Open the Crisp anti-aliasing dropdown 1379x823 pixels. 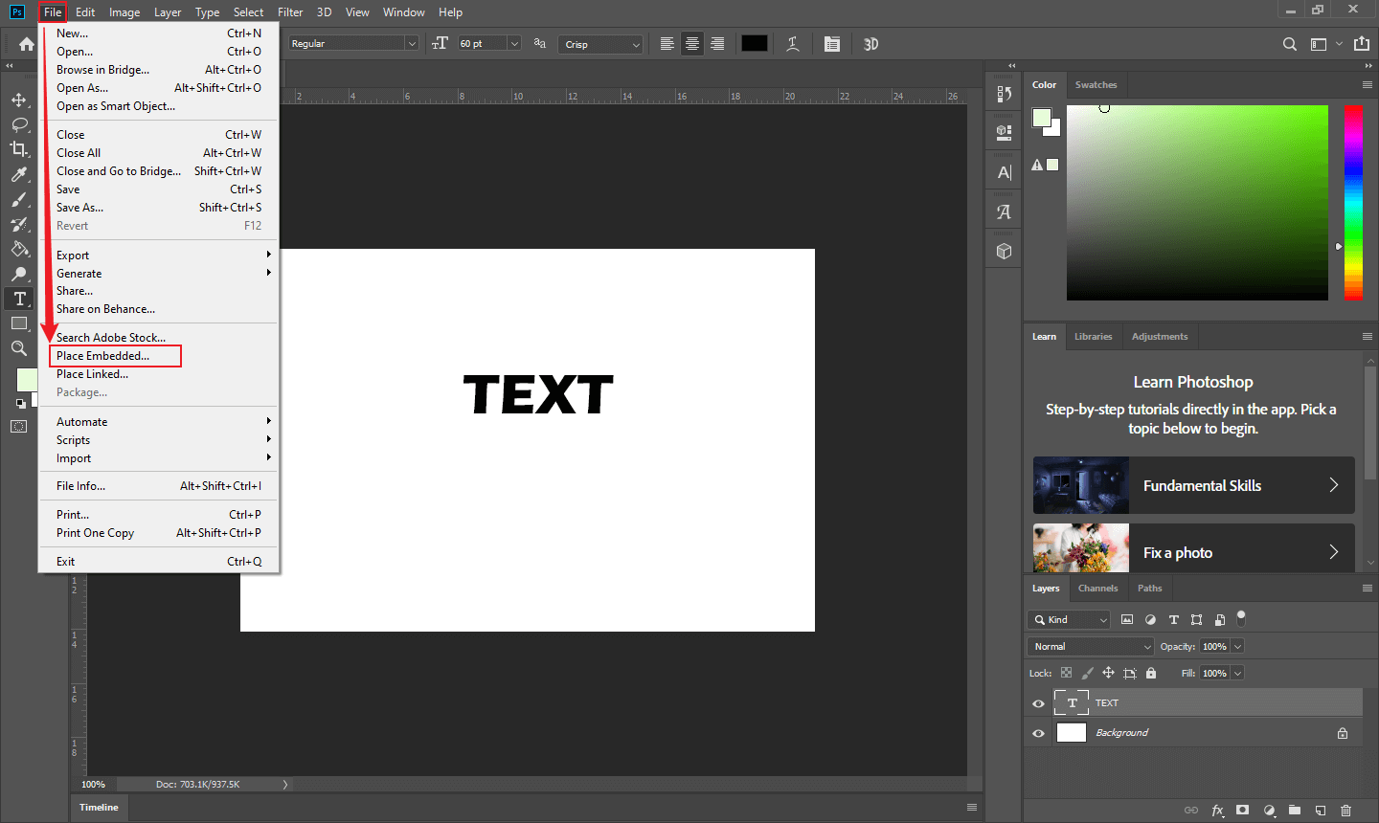[x=600, y=43]
